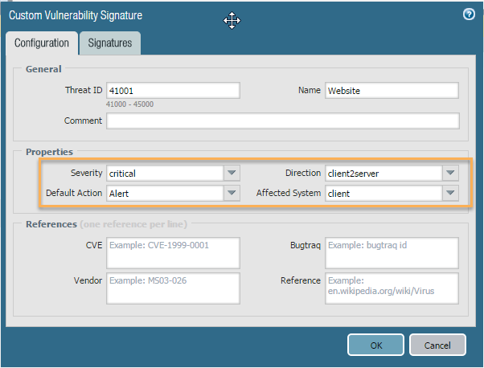Click the Threat ID input field
The height and width of the screenshot is (368, 484).
[x=173, y=90]
